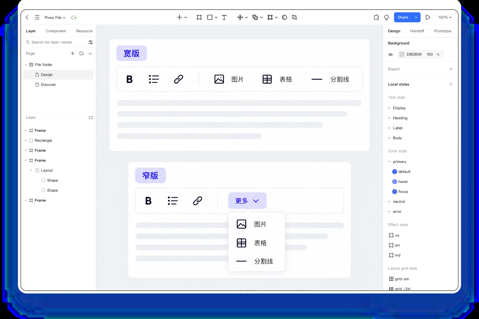Select the primary hover color style

[x=400, y=182]
